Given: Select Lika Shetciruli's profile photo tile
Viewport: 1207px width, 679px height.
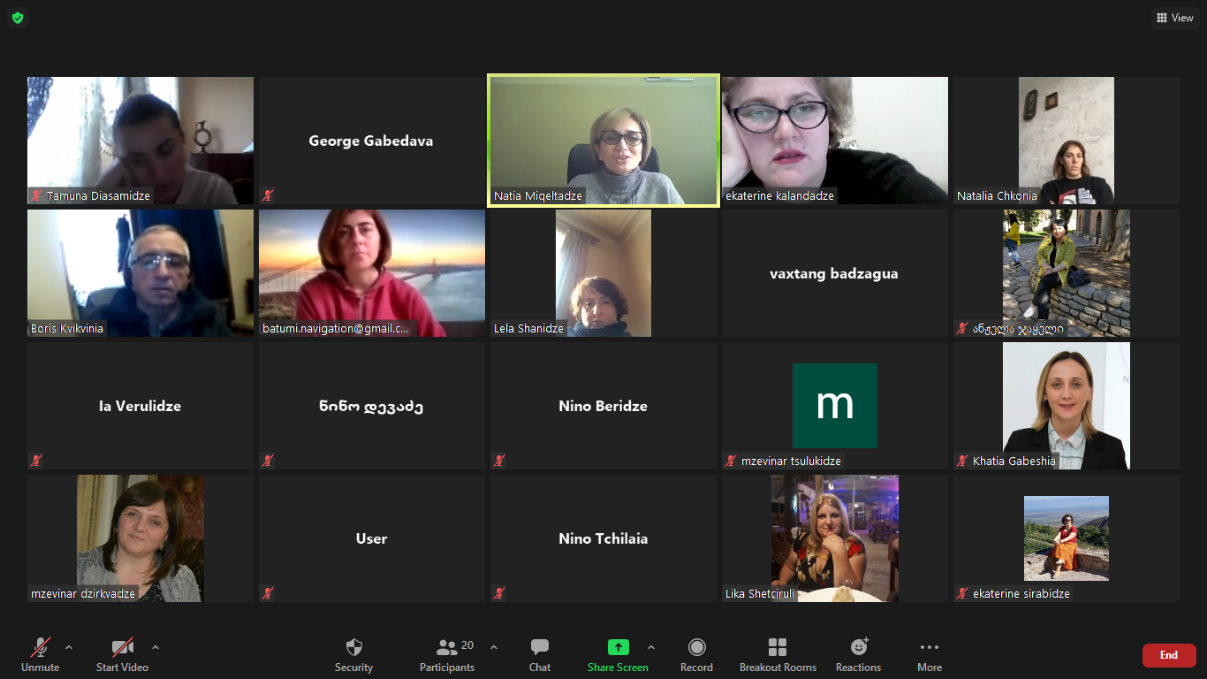Looking at the screenshot, I should click(835, 538).
